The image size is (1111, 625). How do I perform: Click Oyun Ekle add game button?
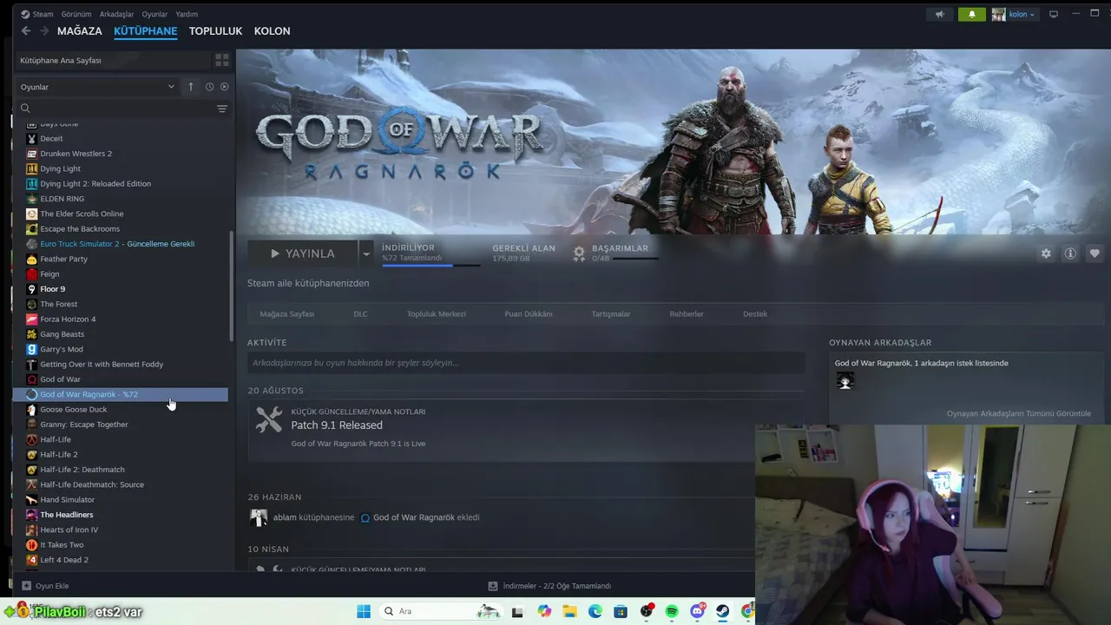[45, 586]
